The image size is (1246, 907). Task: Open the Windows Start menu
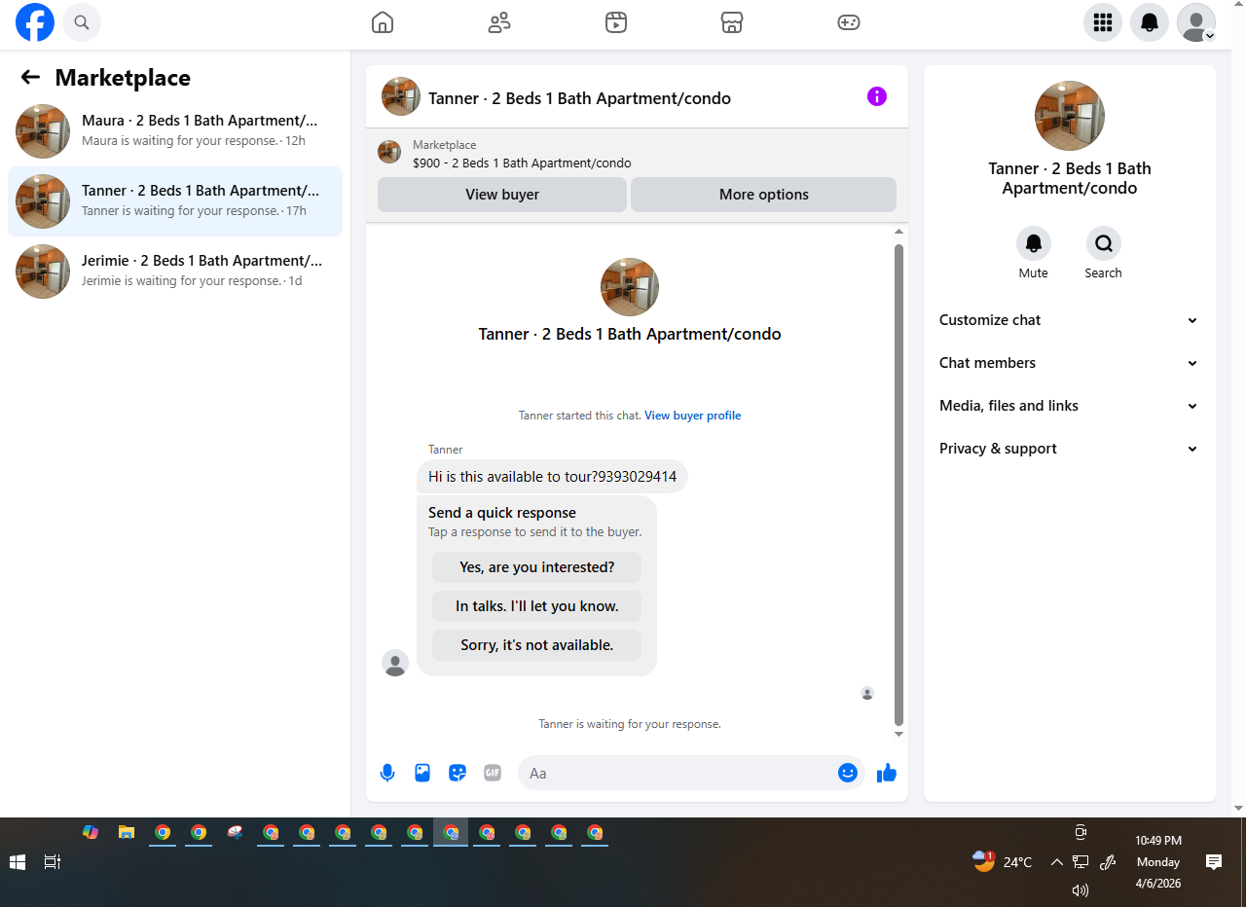(x=18, y=862)
